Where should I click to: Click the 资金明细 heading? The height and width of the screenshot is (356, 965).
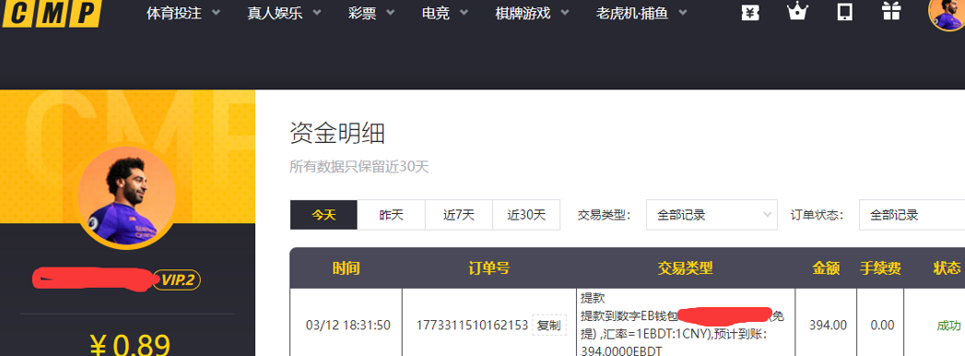tap(336, 133)
